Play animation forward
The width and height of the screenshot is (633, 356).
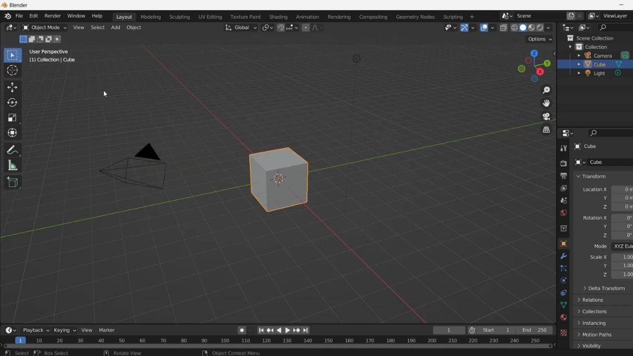[287, 330]
